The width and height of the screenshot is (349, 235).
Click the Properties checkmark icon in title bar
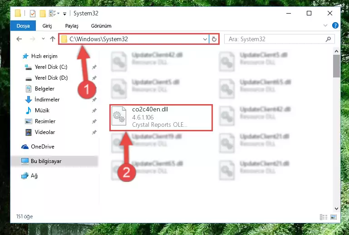(x=33, y=14)
